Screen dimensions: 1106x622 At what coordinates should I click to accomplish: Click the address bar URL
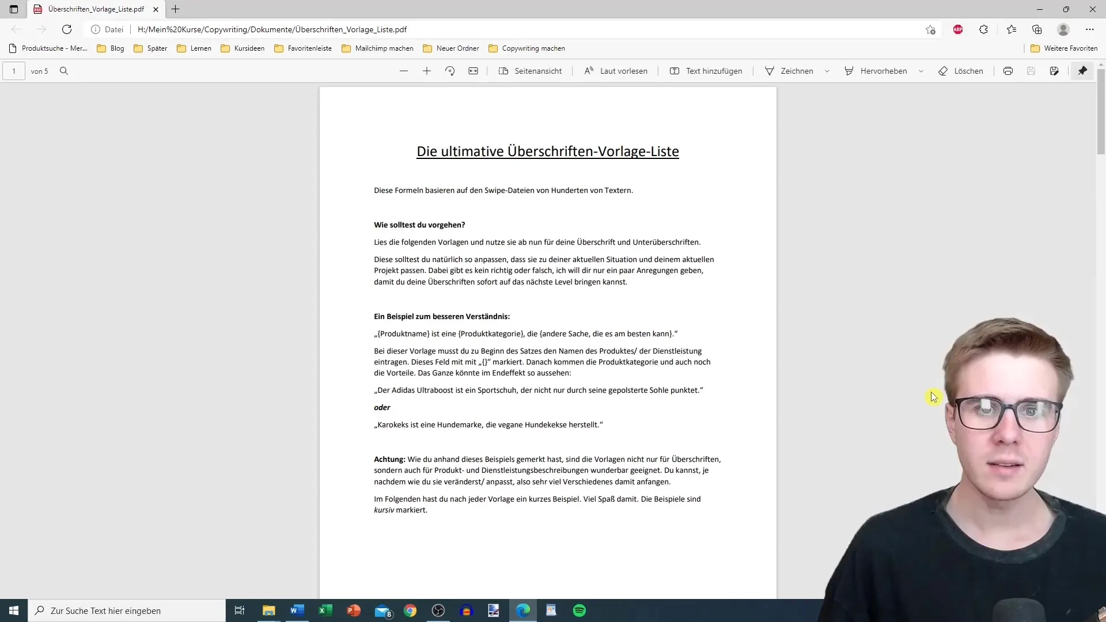pyautogui.click(x=272, y=29)
